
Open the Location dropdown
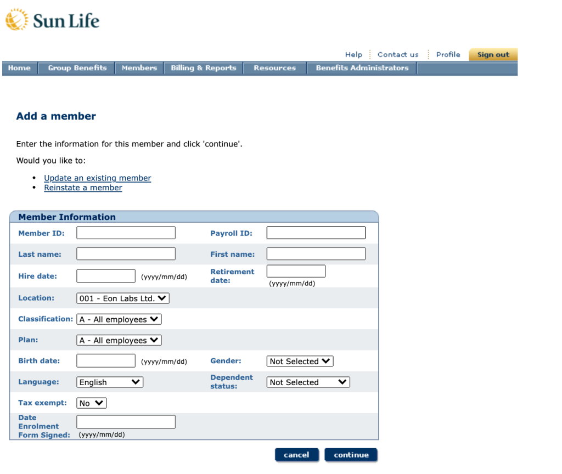[123, 298]
